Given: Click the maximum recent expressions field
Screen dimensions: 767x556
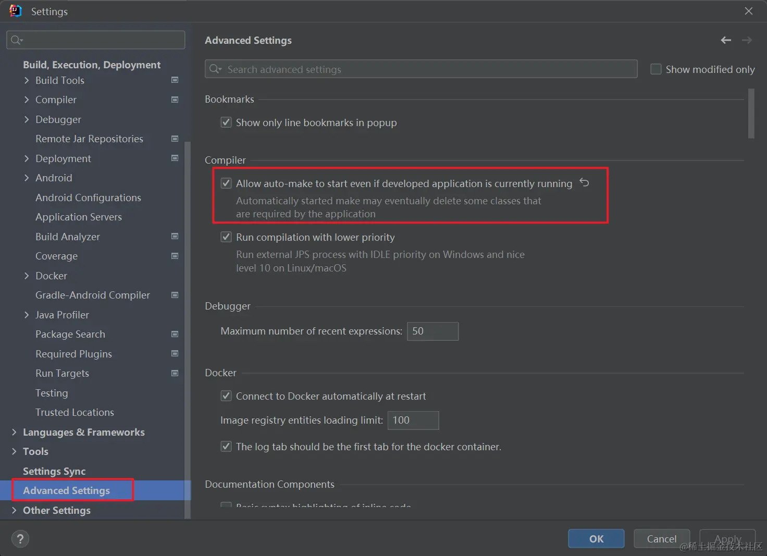Looking at the screenshot, I should tap(432, 331).
